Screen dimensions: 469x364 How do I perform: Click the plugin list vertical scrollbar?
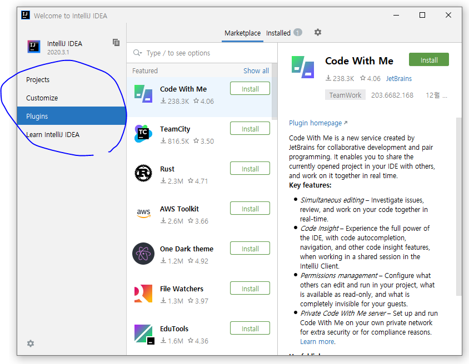click(x=275, y=92)
